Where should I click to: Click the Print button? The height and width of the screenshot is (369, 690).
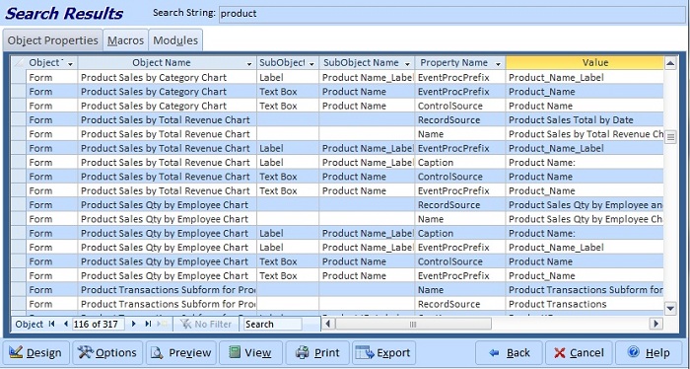[x=317, y=352]
